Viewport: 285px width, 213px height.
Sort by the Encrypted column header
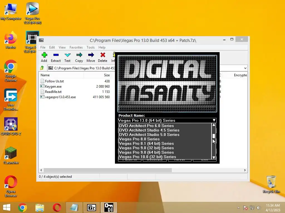pos(240,75)
